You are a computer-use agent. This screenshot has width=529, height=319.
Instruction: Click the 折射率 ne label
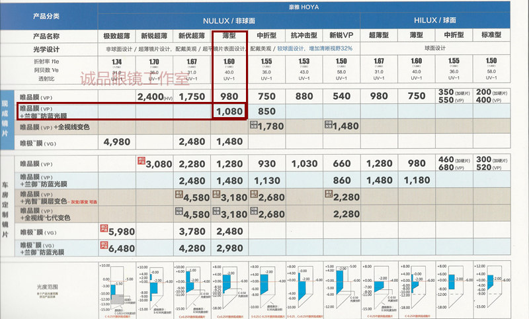(x=46, y=62)
